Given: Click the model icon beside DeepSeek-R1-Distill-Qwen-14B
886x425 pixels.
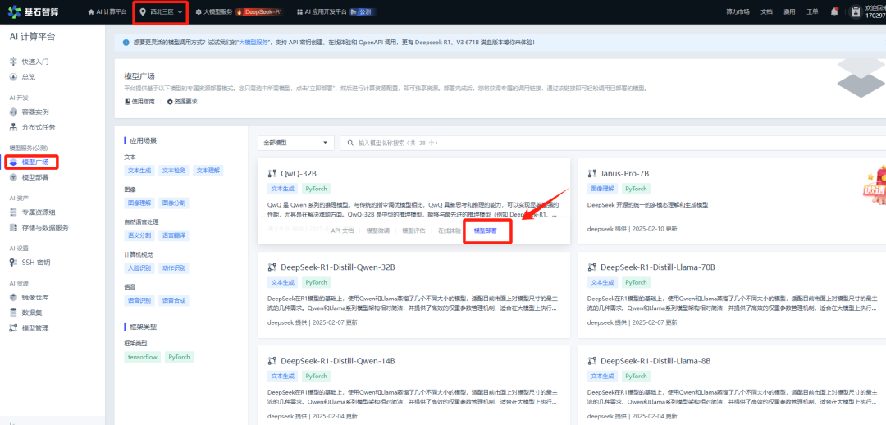Looking at the screenshot, I should (272, 360).
